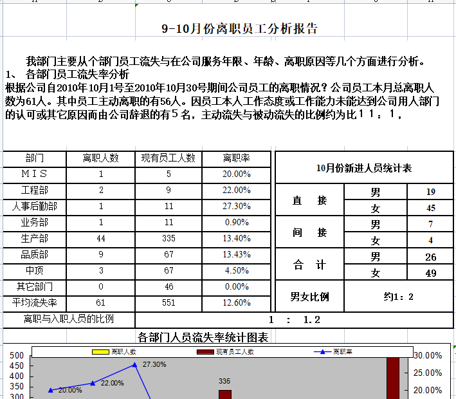Click the dark red '现有员工人数' legend swatch
This screenshot has width=456, height=399.
click(x=205, y=352)
